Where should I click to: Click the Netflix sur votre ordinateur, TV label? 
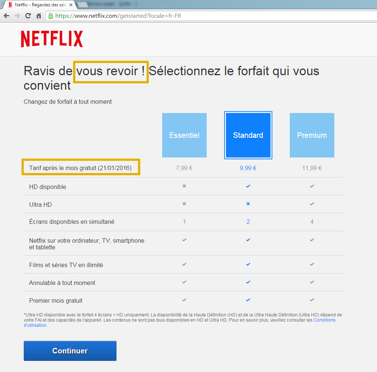coord(86,244)
